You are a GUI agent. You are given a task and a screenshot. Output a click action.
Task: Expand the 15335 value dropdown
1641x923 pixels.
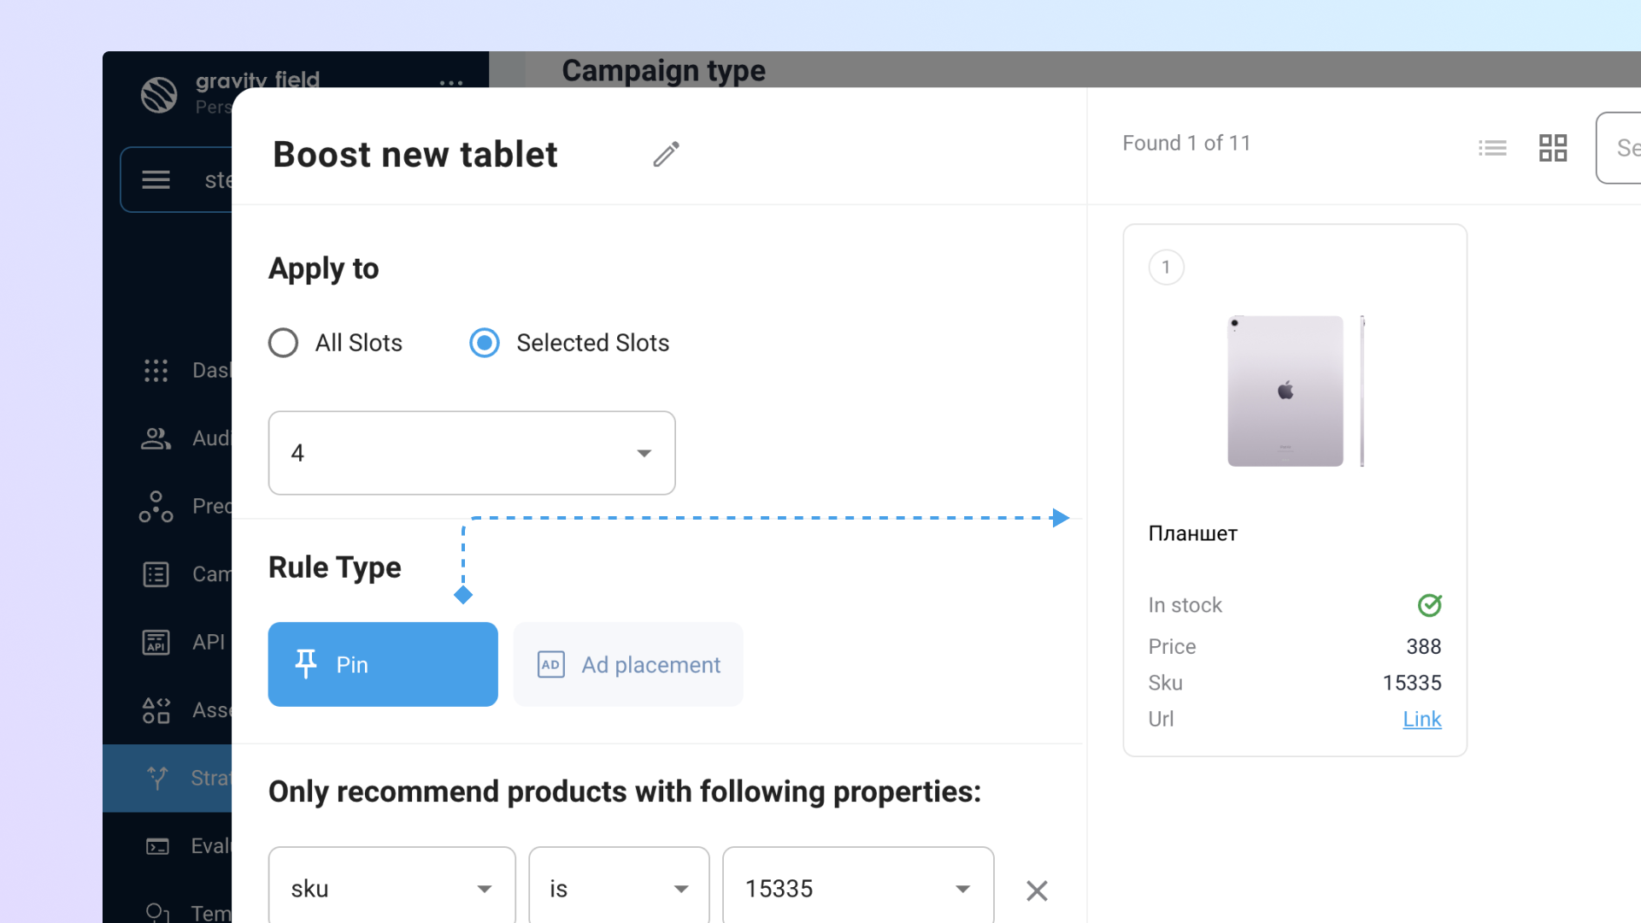click(x=857, y=889)
